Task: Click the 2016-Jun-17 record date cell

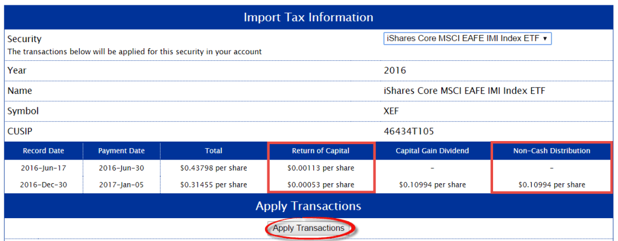Action: pos(43,168)
